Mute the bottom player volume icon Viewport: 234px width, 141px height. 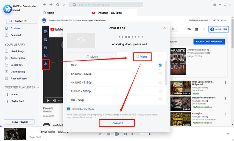133,134
